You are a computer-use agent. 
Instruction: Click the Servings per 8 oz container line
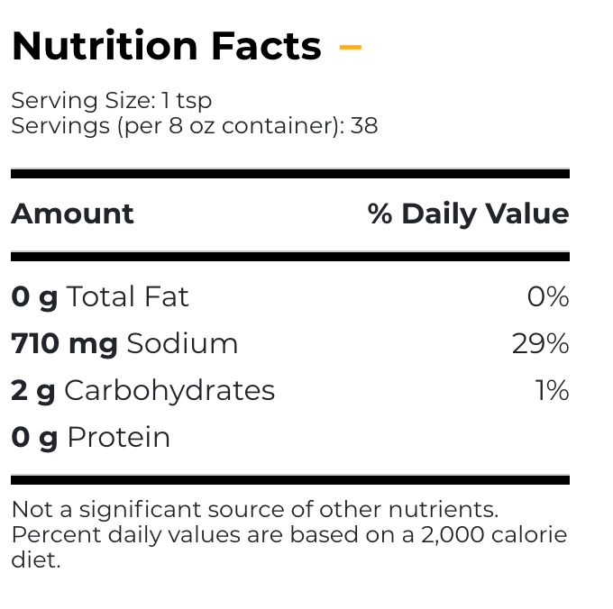[x=195, y=126]
